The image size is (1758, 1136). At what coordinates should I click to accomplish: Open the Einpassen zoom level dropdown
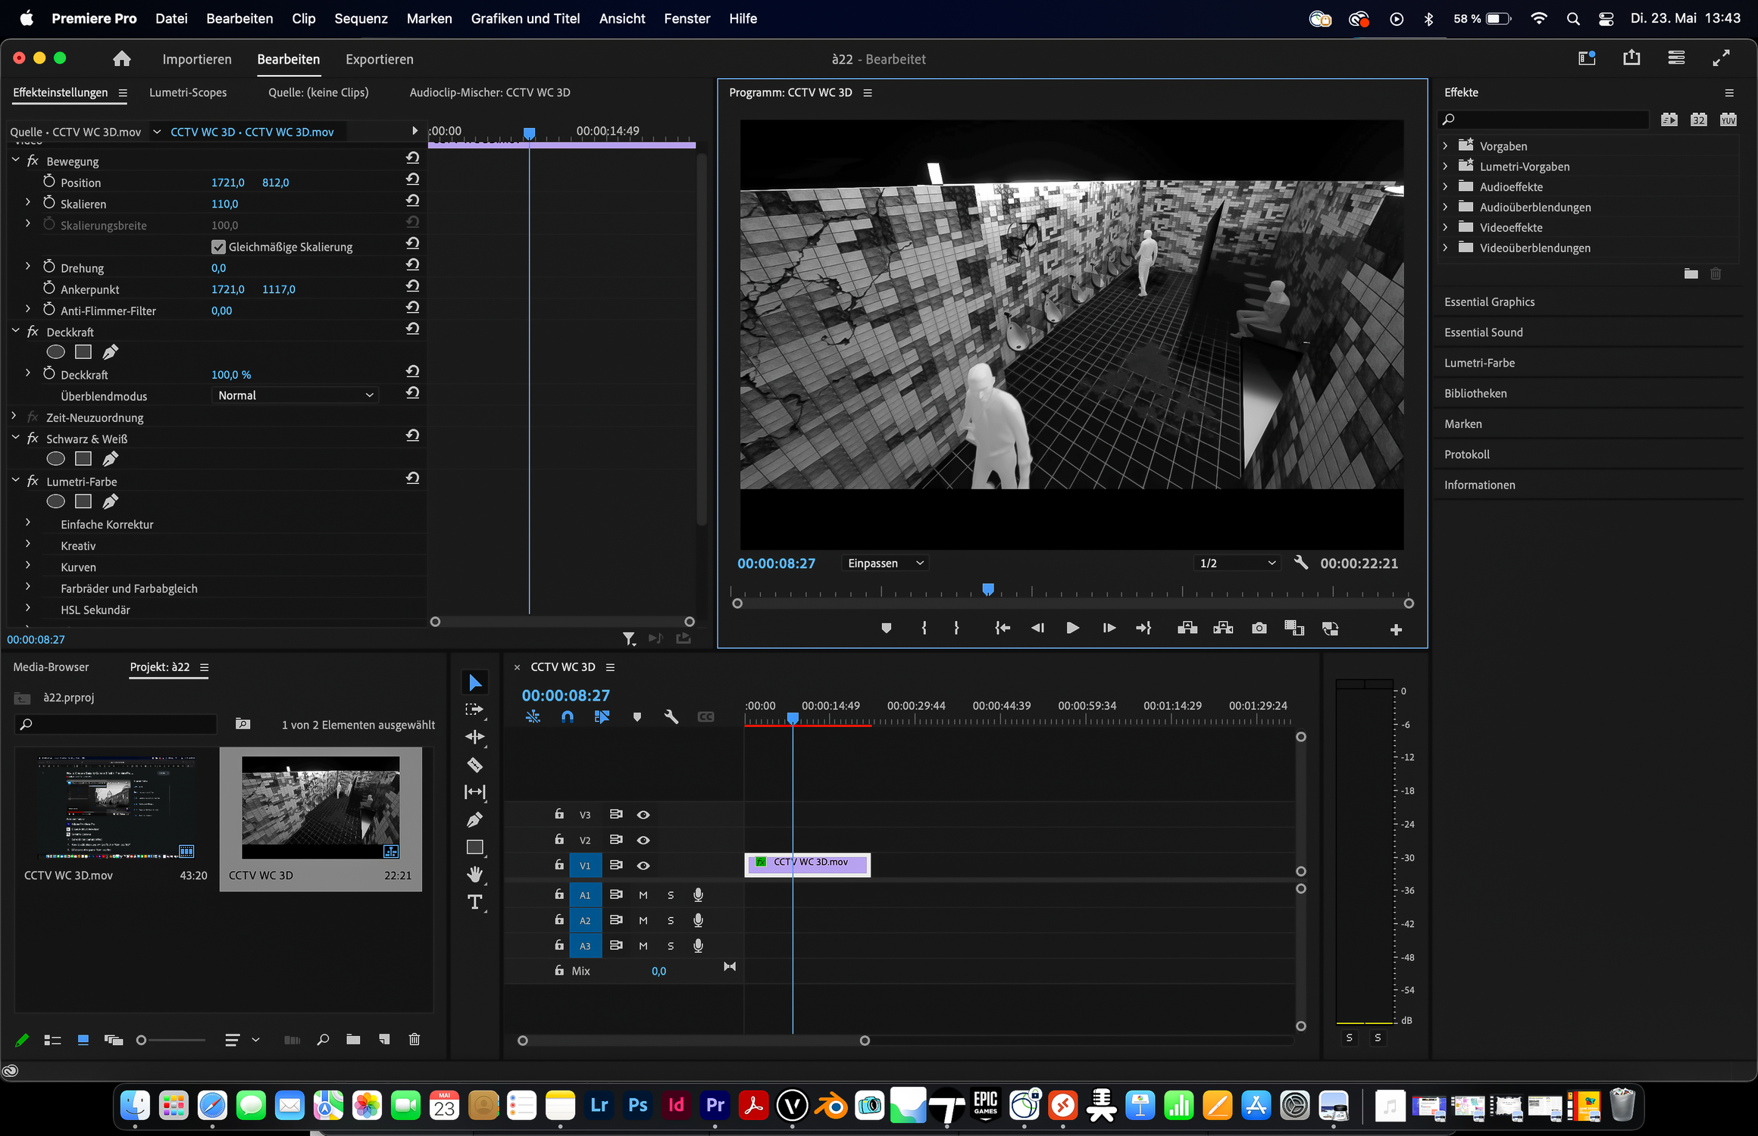click(885, 563)
